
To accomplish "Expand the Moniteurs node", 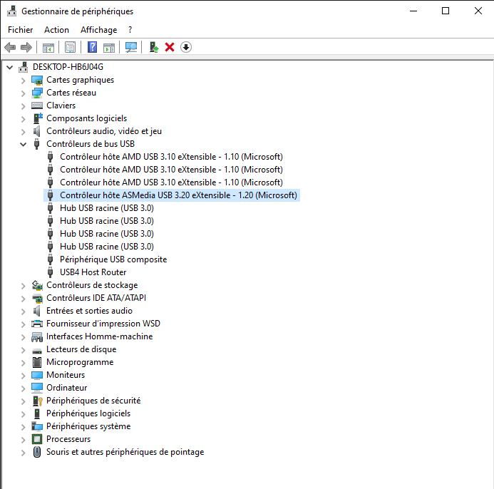I will pos(23,375).
